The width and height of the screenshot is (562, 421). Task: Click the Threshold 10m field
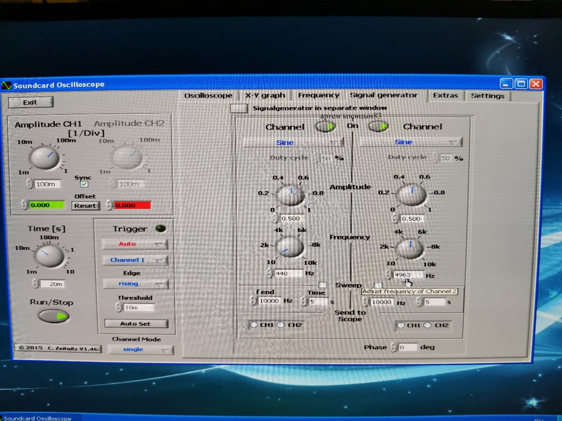pos(139,307)
